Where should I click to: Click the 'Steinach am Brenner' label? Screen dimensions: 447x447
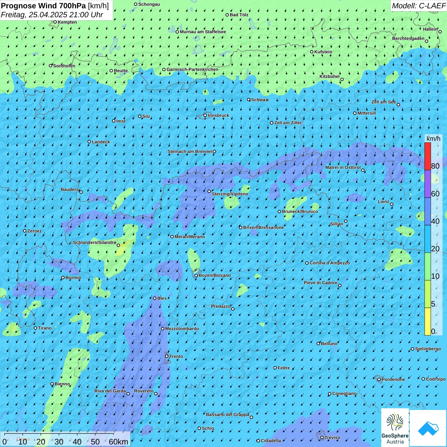pos(190,151)
